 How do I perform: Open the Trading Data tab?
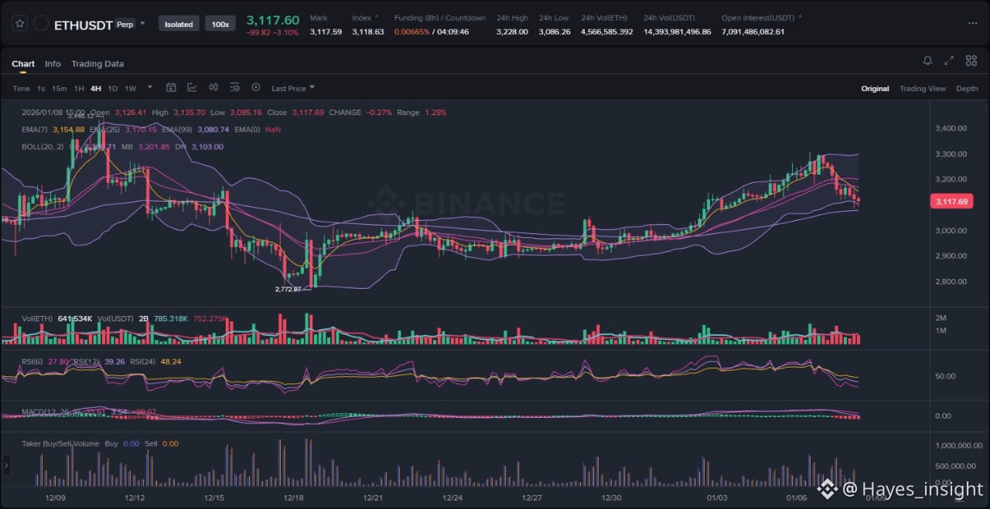tap(97, 64)
